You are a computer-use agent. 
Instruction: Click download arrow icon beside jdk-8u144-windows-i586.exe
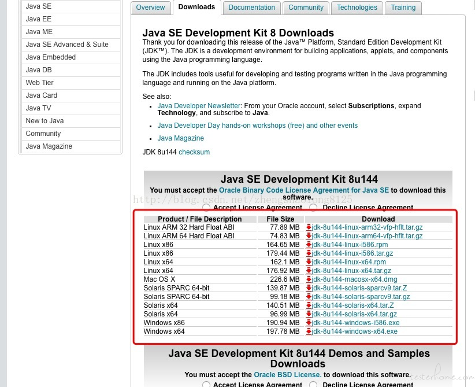coord(309,323)
